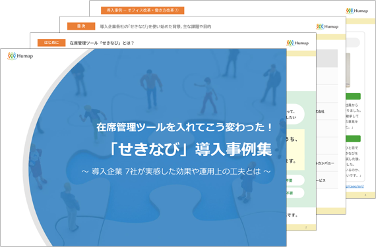Click the Humap logo on the はじめに slide
Screen dimensions: 376x247
tap(298, 43)
